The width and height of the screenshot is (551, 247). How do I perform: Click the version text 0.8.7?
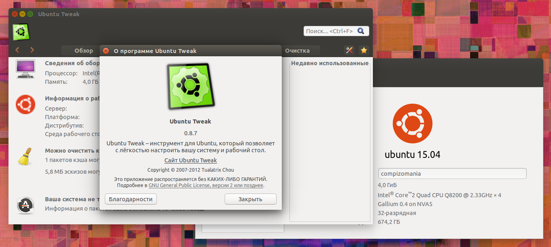coord(190,133)
